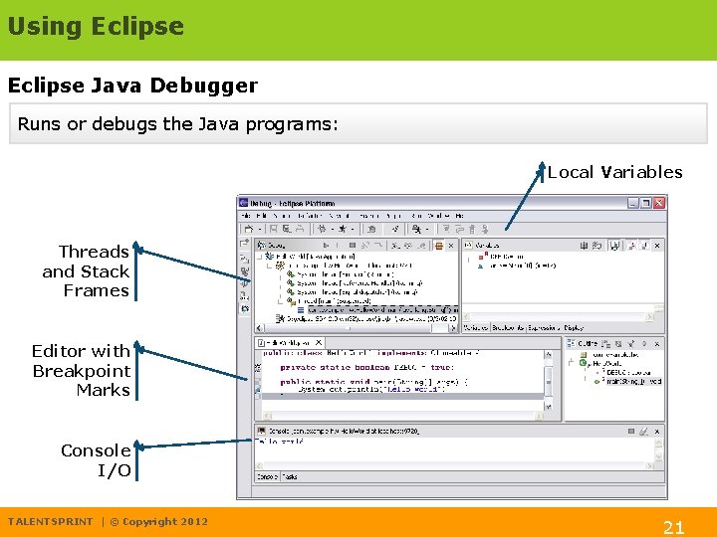
Task: Click the Outline view sort icon
Action: [x=605, y=343]
